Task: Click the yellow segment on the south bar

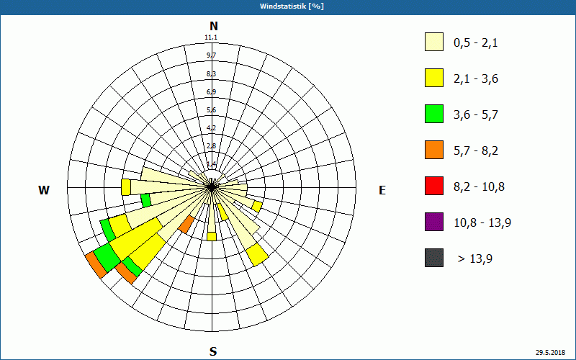Action: (212, 236)
